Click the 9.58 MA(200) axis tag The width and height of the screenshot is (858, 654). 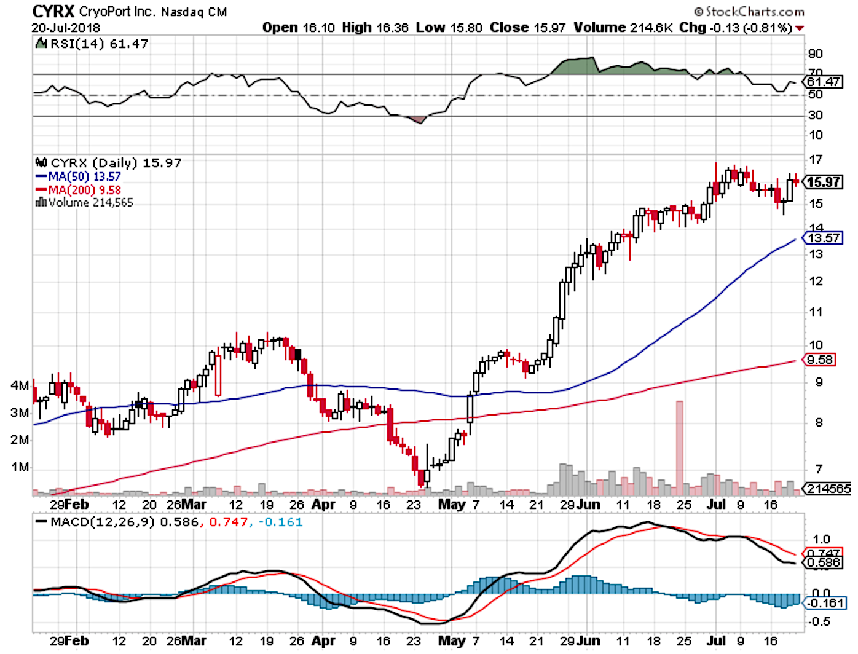pyautogui.click(x=821, y=360)
